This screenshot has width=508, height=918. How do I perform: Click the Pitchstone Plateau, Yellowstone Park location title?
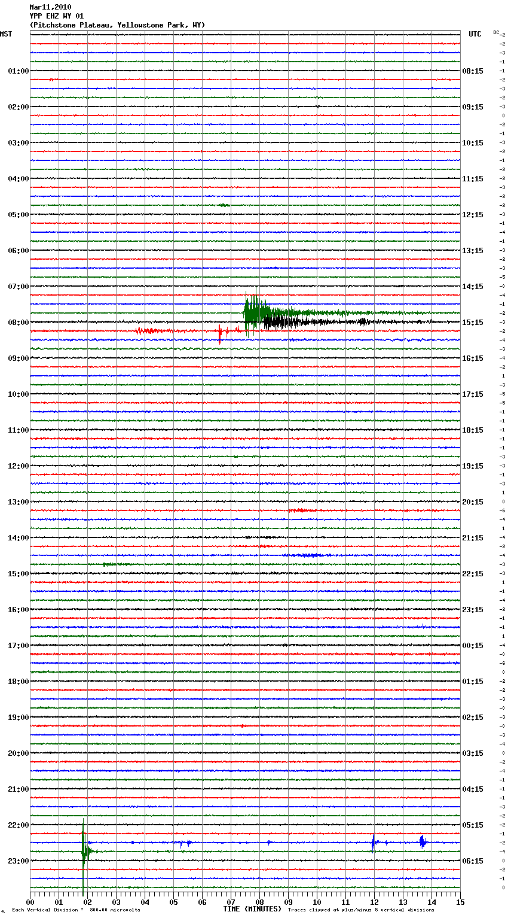click(117, 25)
